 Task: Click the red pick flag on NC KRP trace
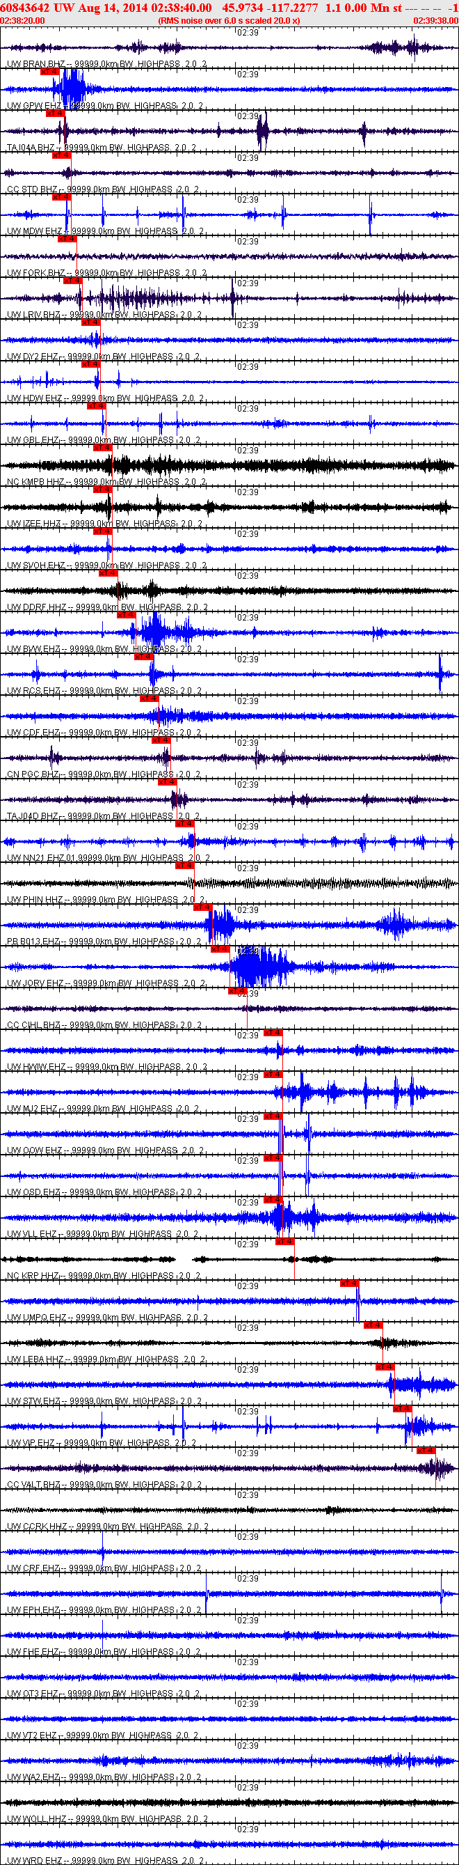pos(285,1242)
